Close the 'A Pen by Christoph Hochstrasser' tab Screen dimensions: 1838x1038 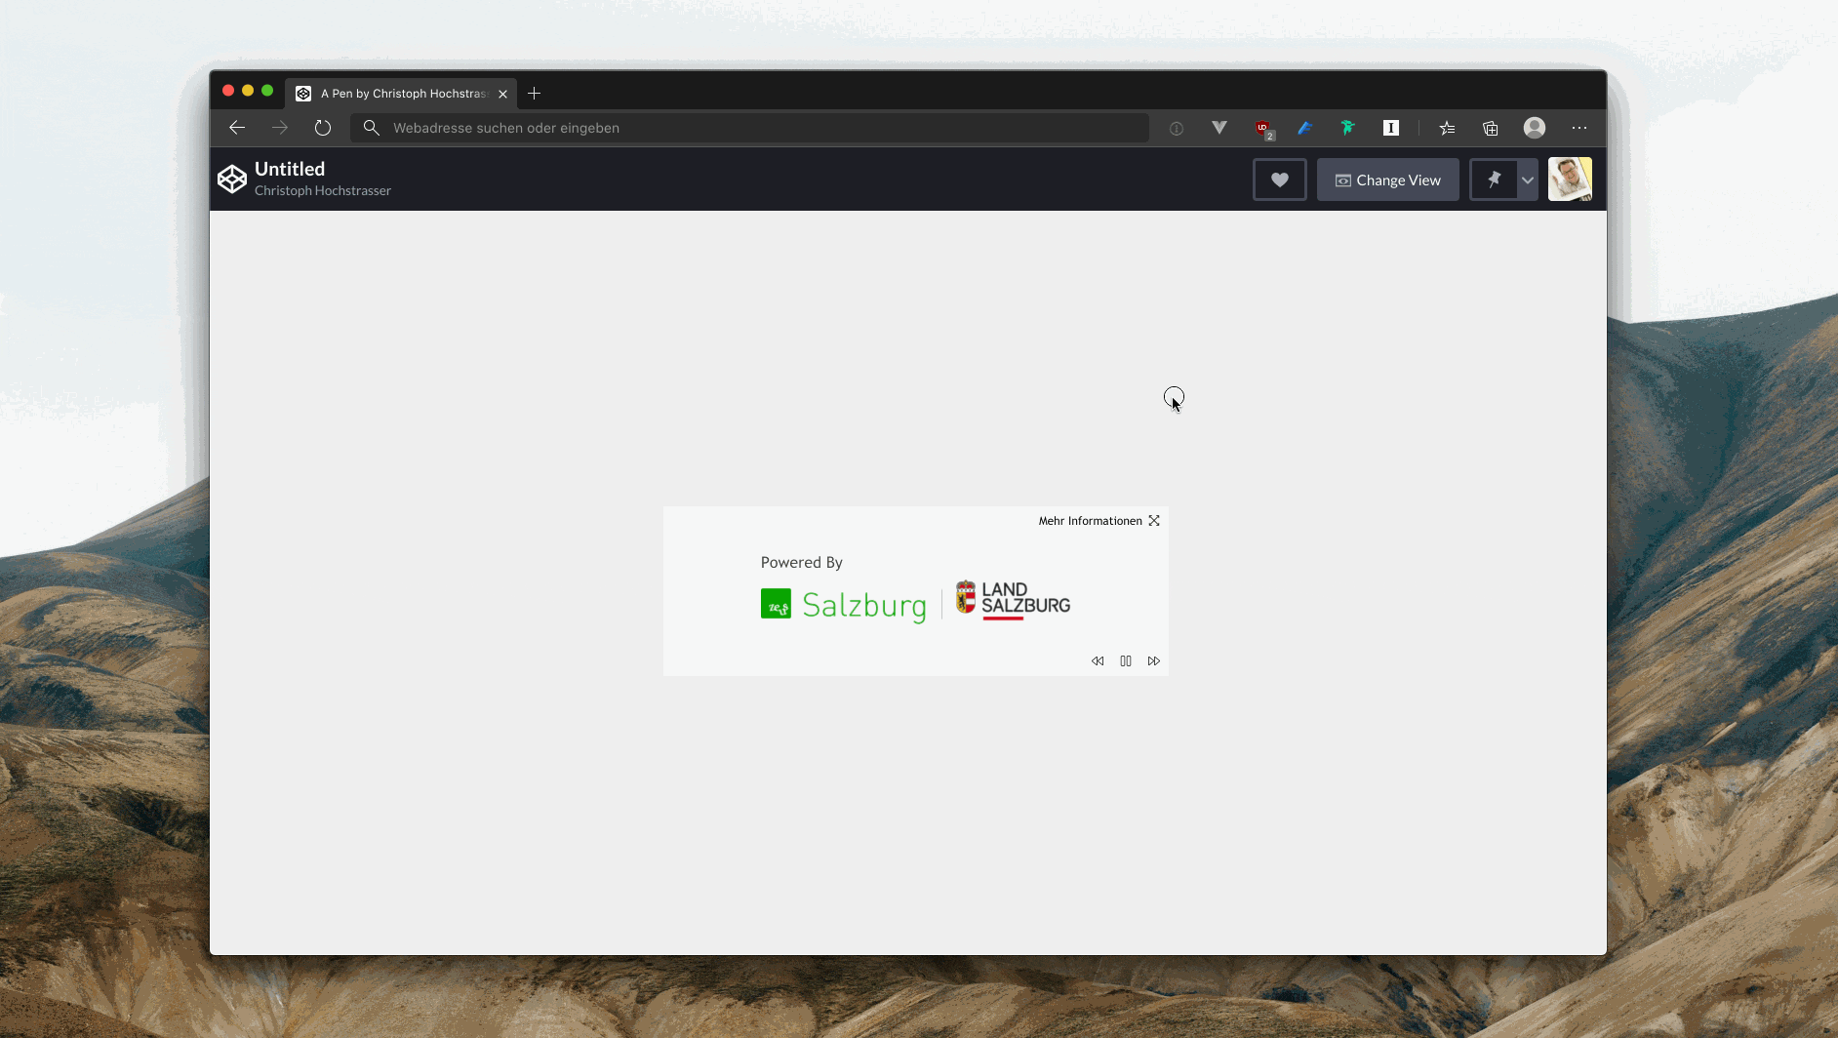tap(503, 94)
